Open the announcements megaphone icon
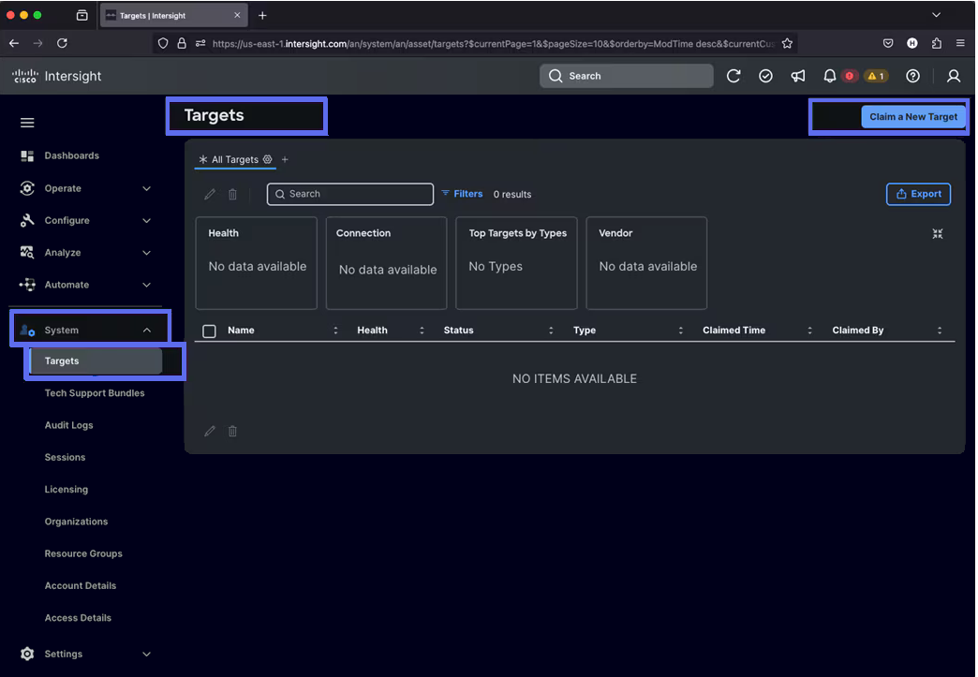 click(798, 76)
